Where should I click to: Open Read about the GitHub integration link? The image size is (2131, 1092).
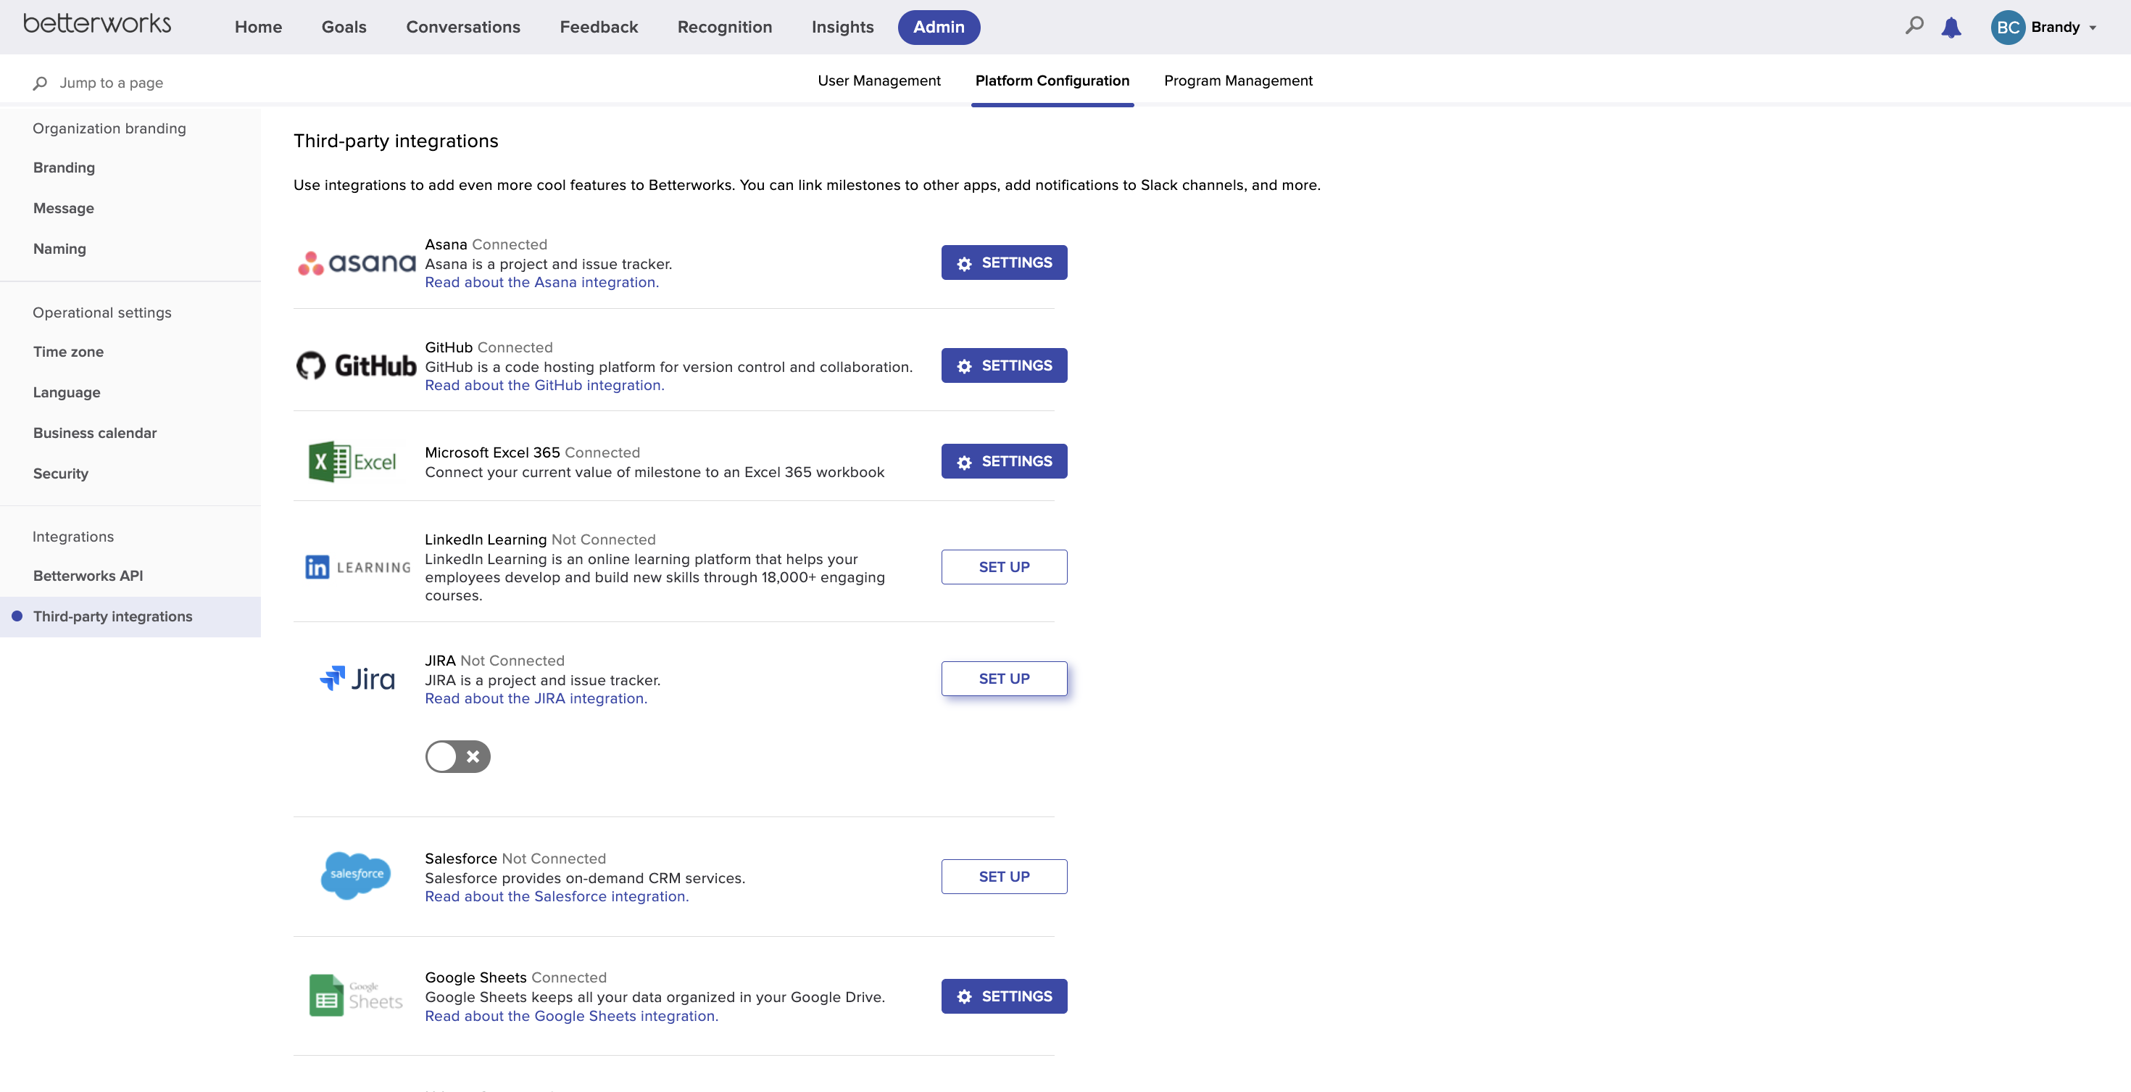(544, 385)
